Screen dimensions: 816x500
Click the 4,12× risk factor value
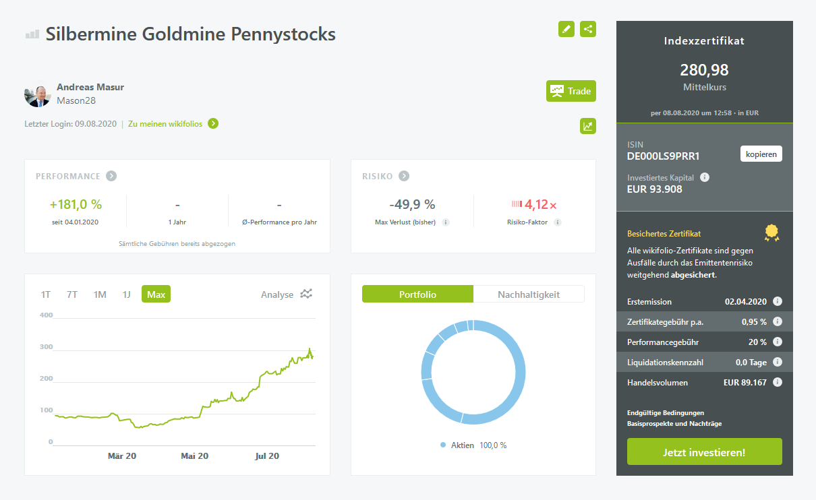[541, 204]
